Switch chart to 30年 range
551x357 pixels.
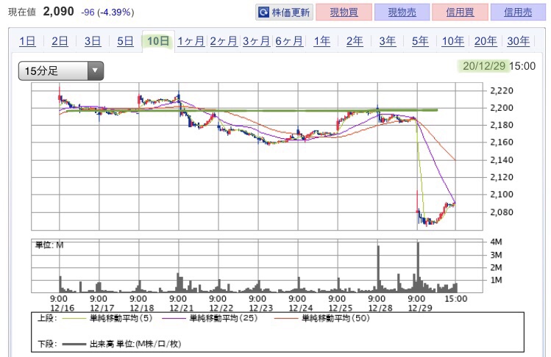point(518,41)
